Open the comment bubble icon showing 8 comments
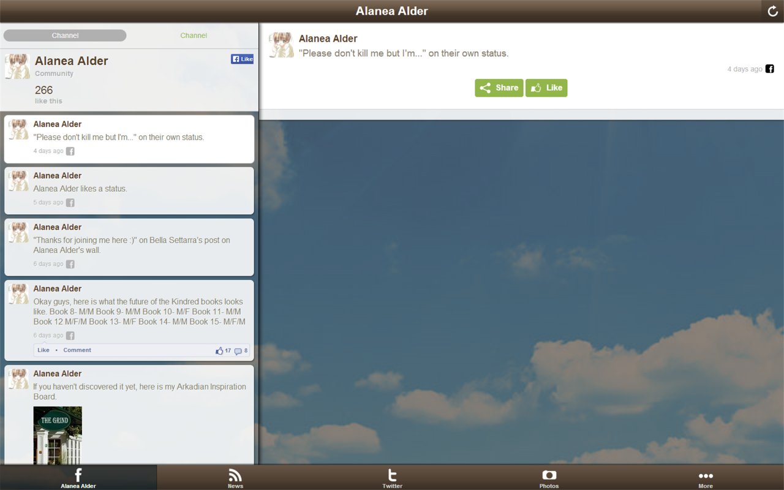 [x=239, y=350]
